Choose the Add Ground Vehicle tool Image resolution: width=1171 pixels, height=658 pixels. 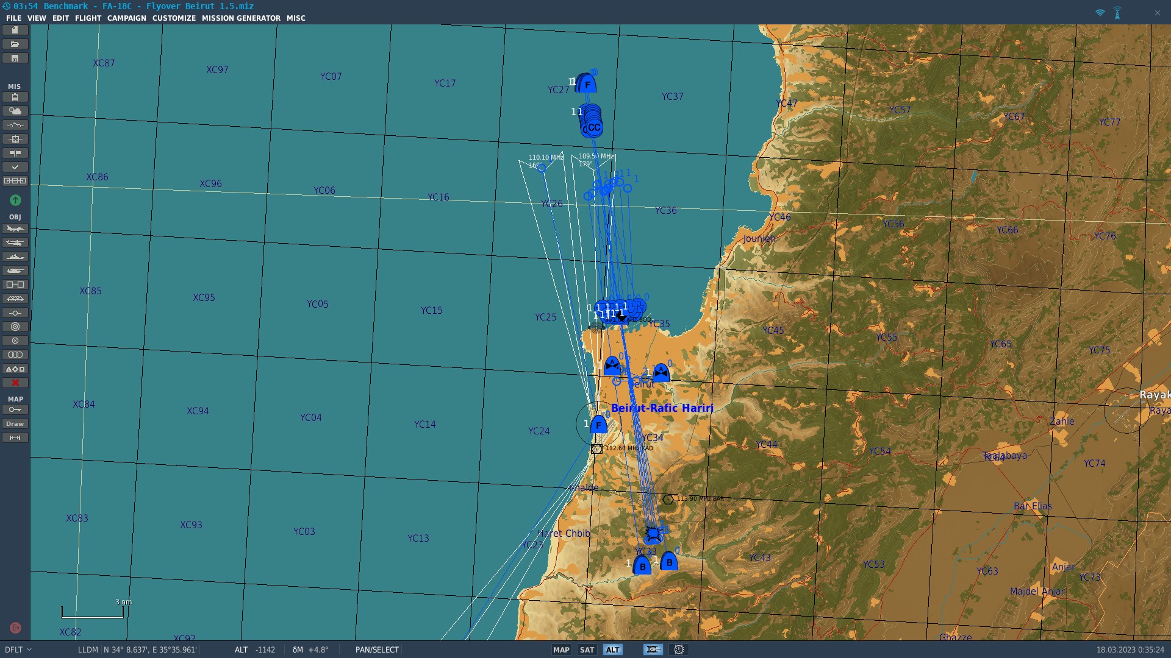coord(15,271)
